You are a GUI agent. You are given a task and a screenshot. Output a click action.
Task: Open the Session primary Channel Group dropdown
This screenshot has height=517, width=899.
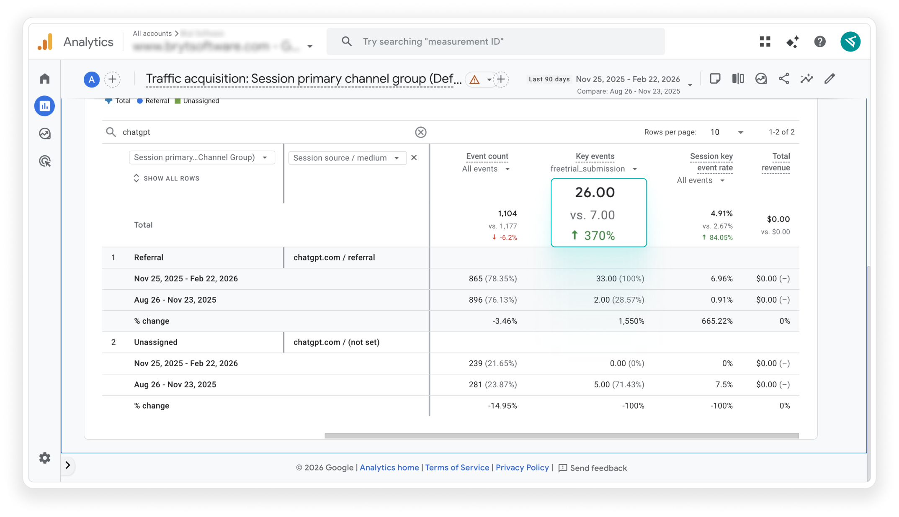[x=201, y=157]
